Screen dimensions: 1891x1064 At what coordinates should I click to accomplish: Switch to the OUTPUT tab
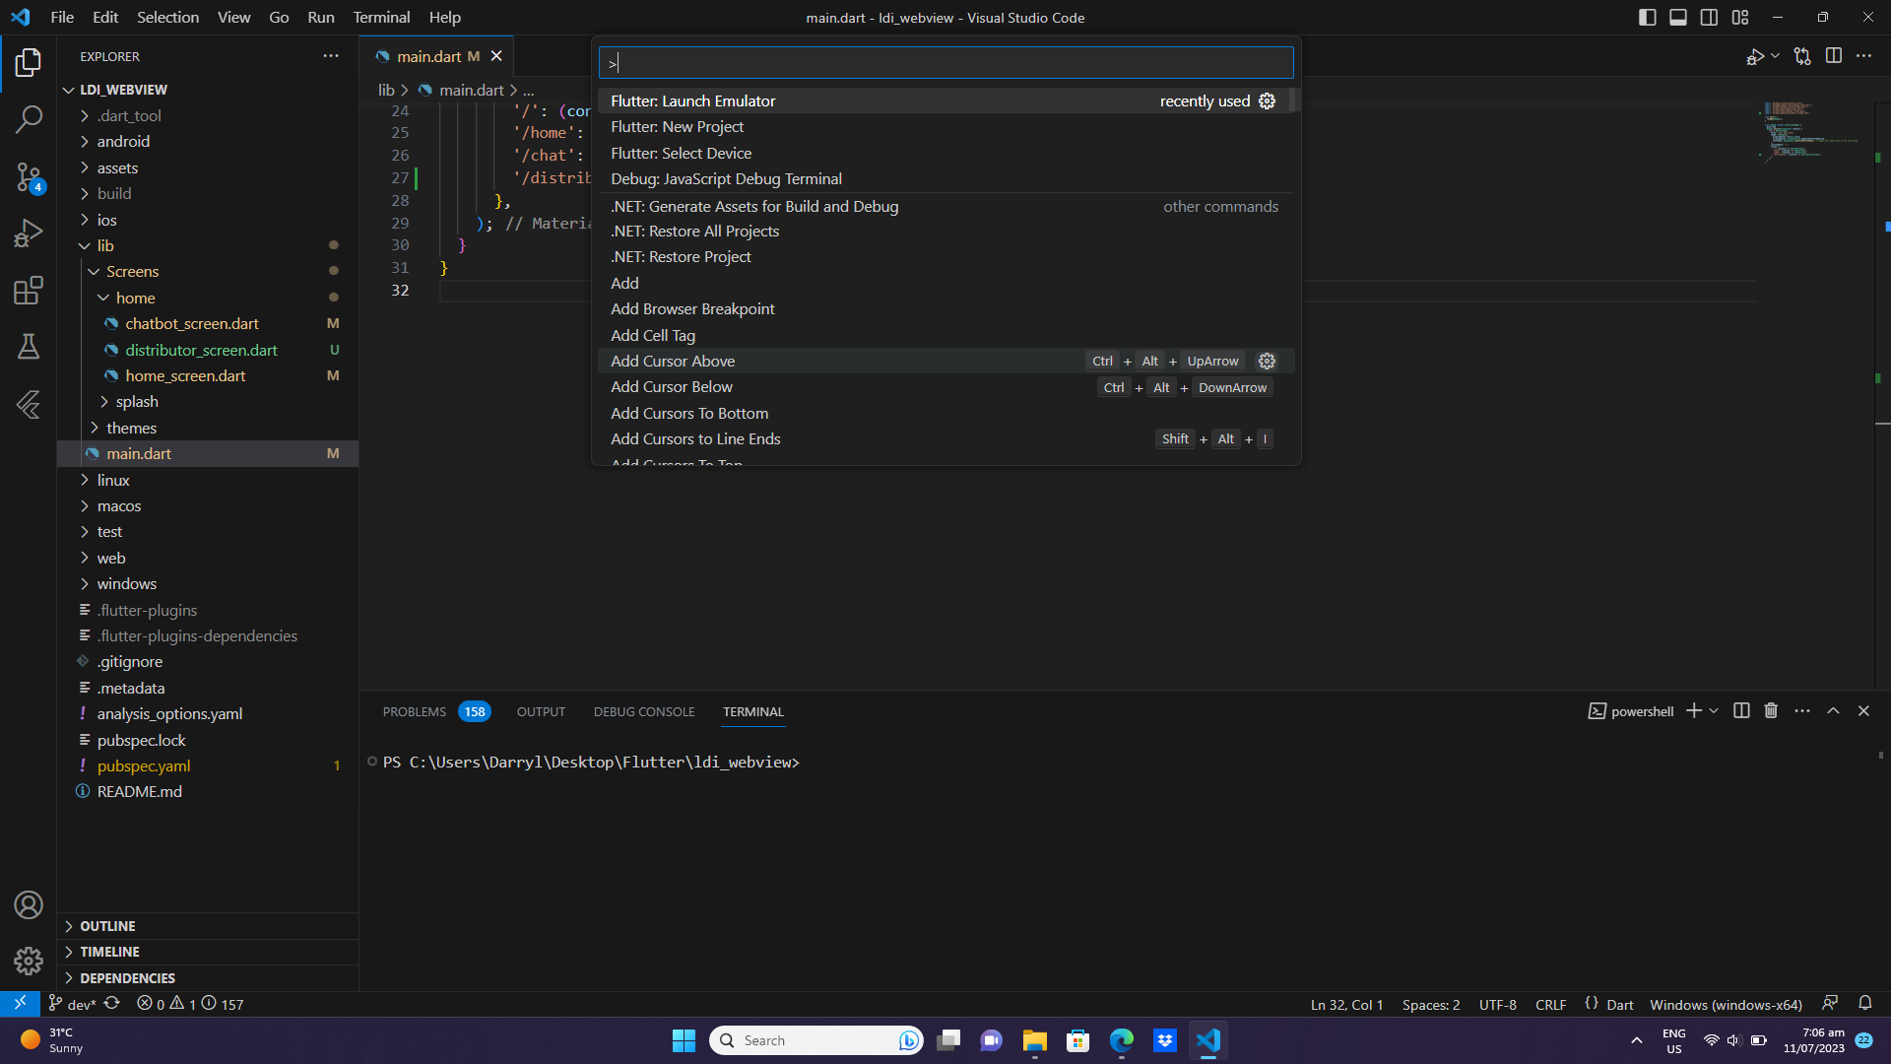(x=541, y=711)
